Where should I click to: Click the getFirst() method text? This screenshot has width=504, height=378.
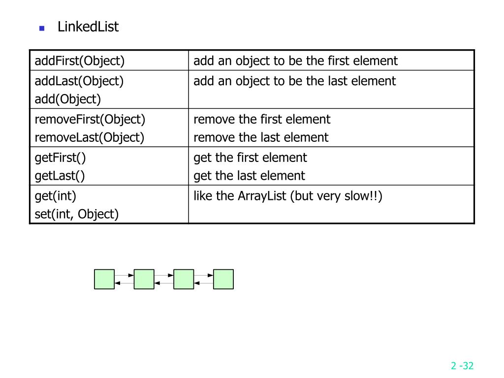pos(60,157)
